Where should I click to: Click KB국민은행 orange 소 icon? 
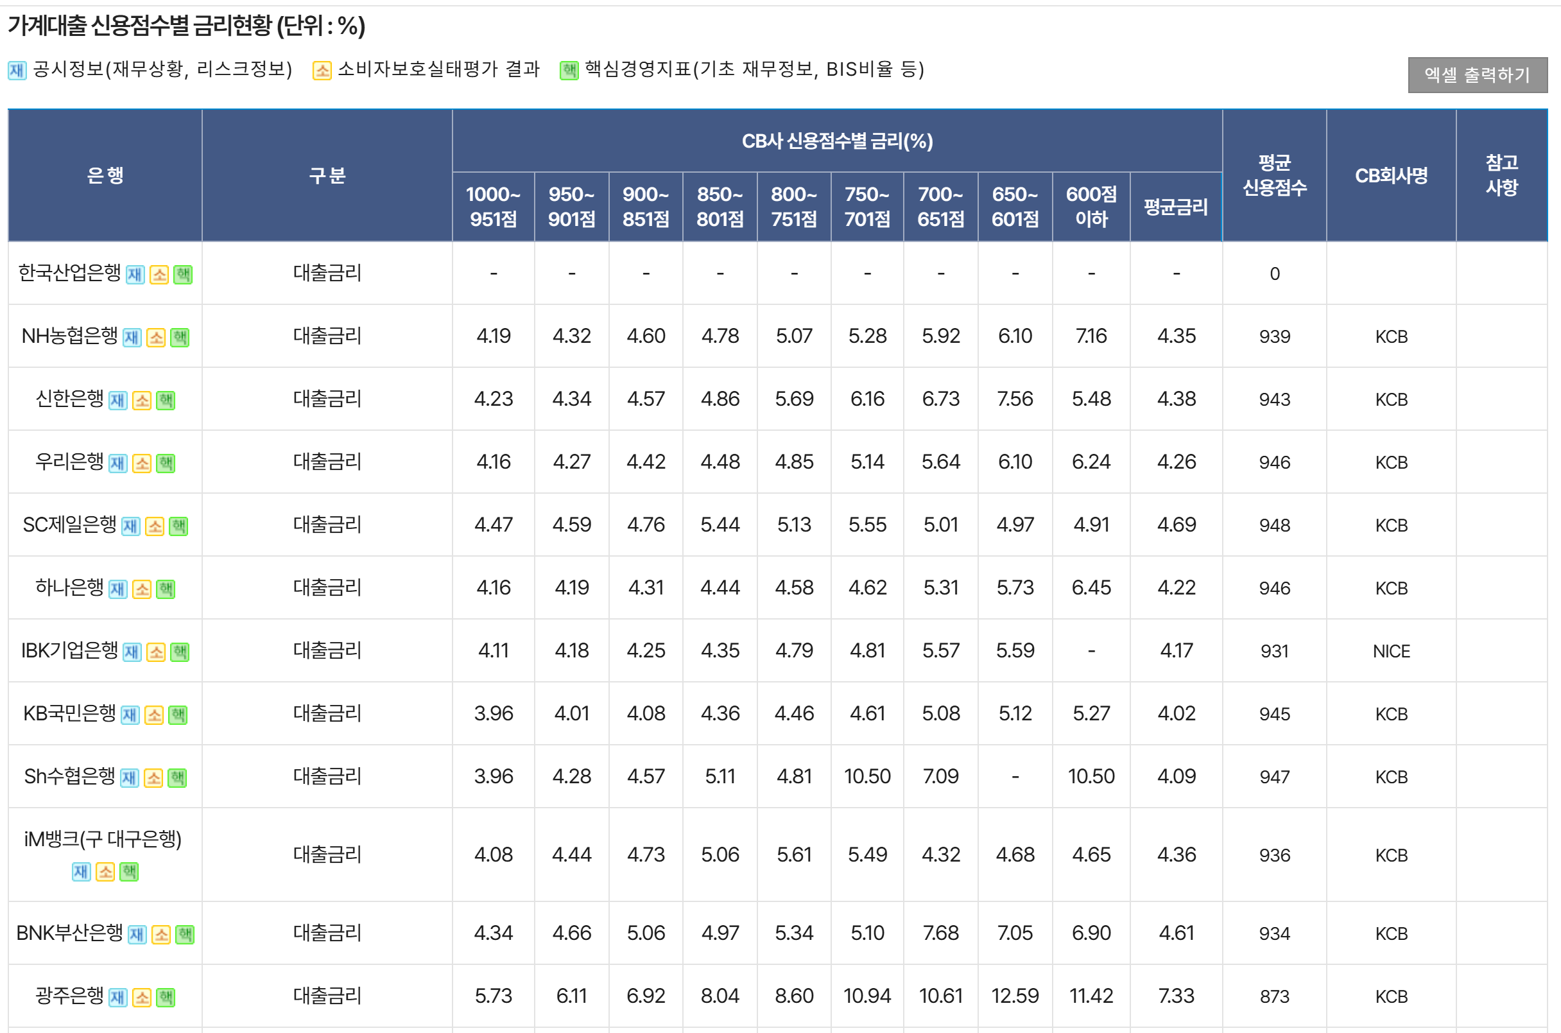tap(154, 715)
